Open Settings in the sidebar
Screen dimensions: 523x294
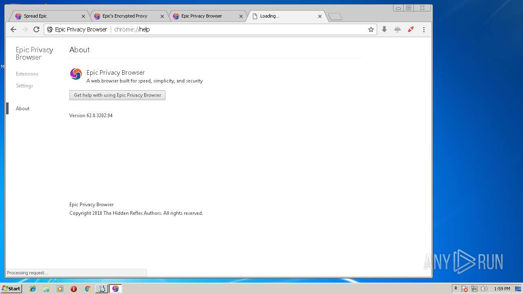coord(25,86)
